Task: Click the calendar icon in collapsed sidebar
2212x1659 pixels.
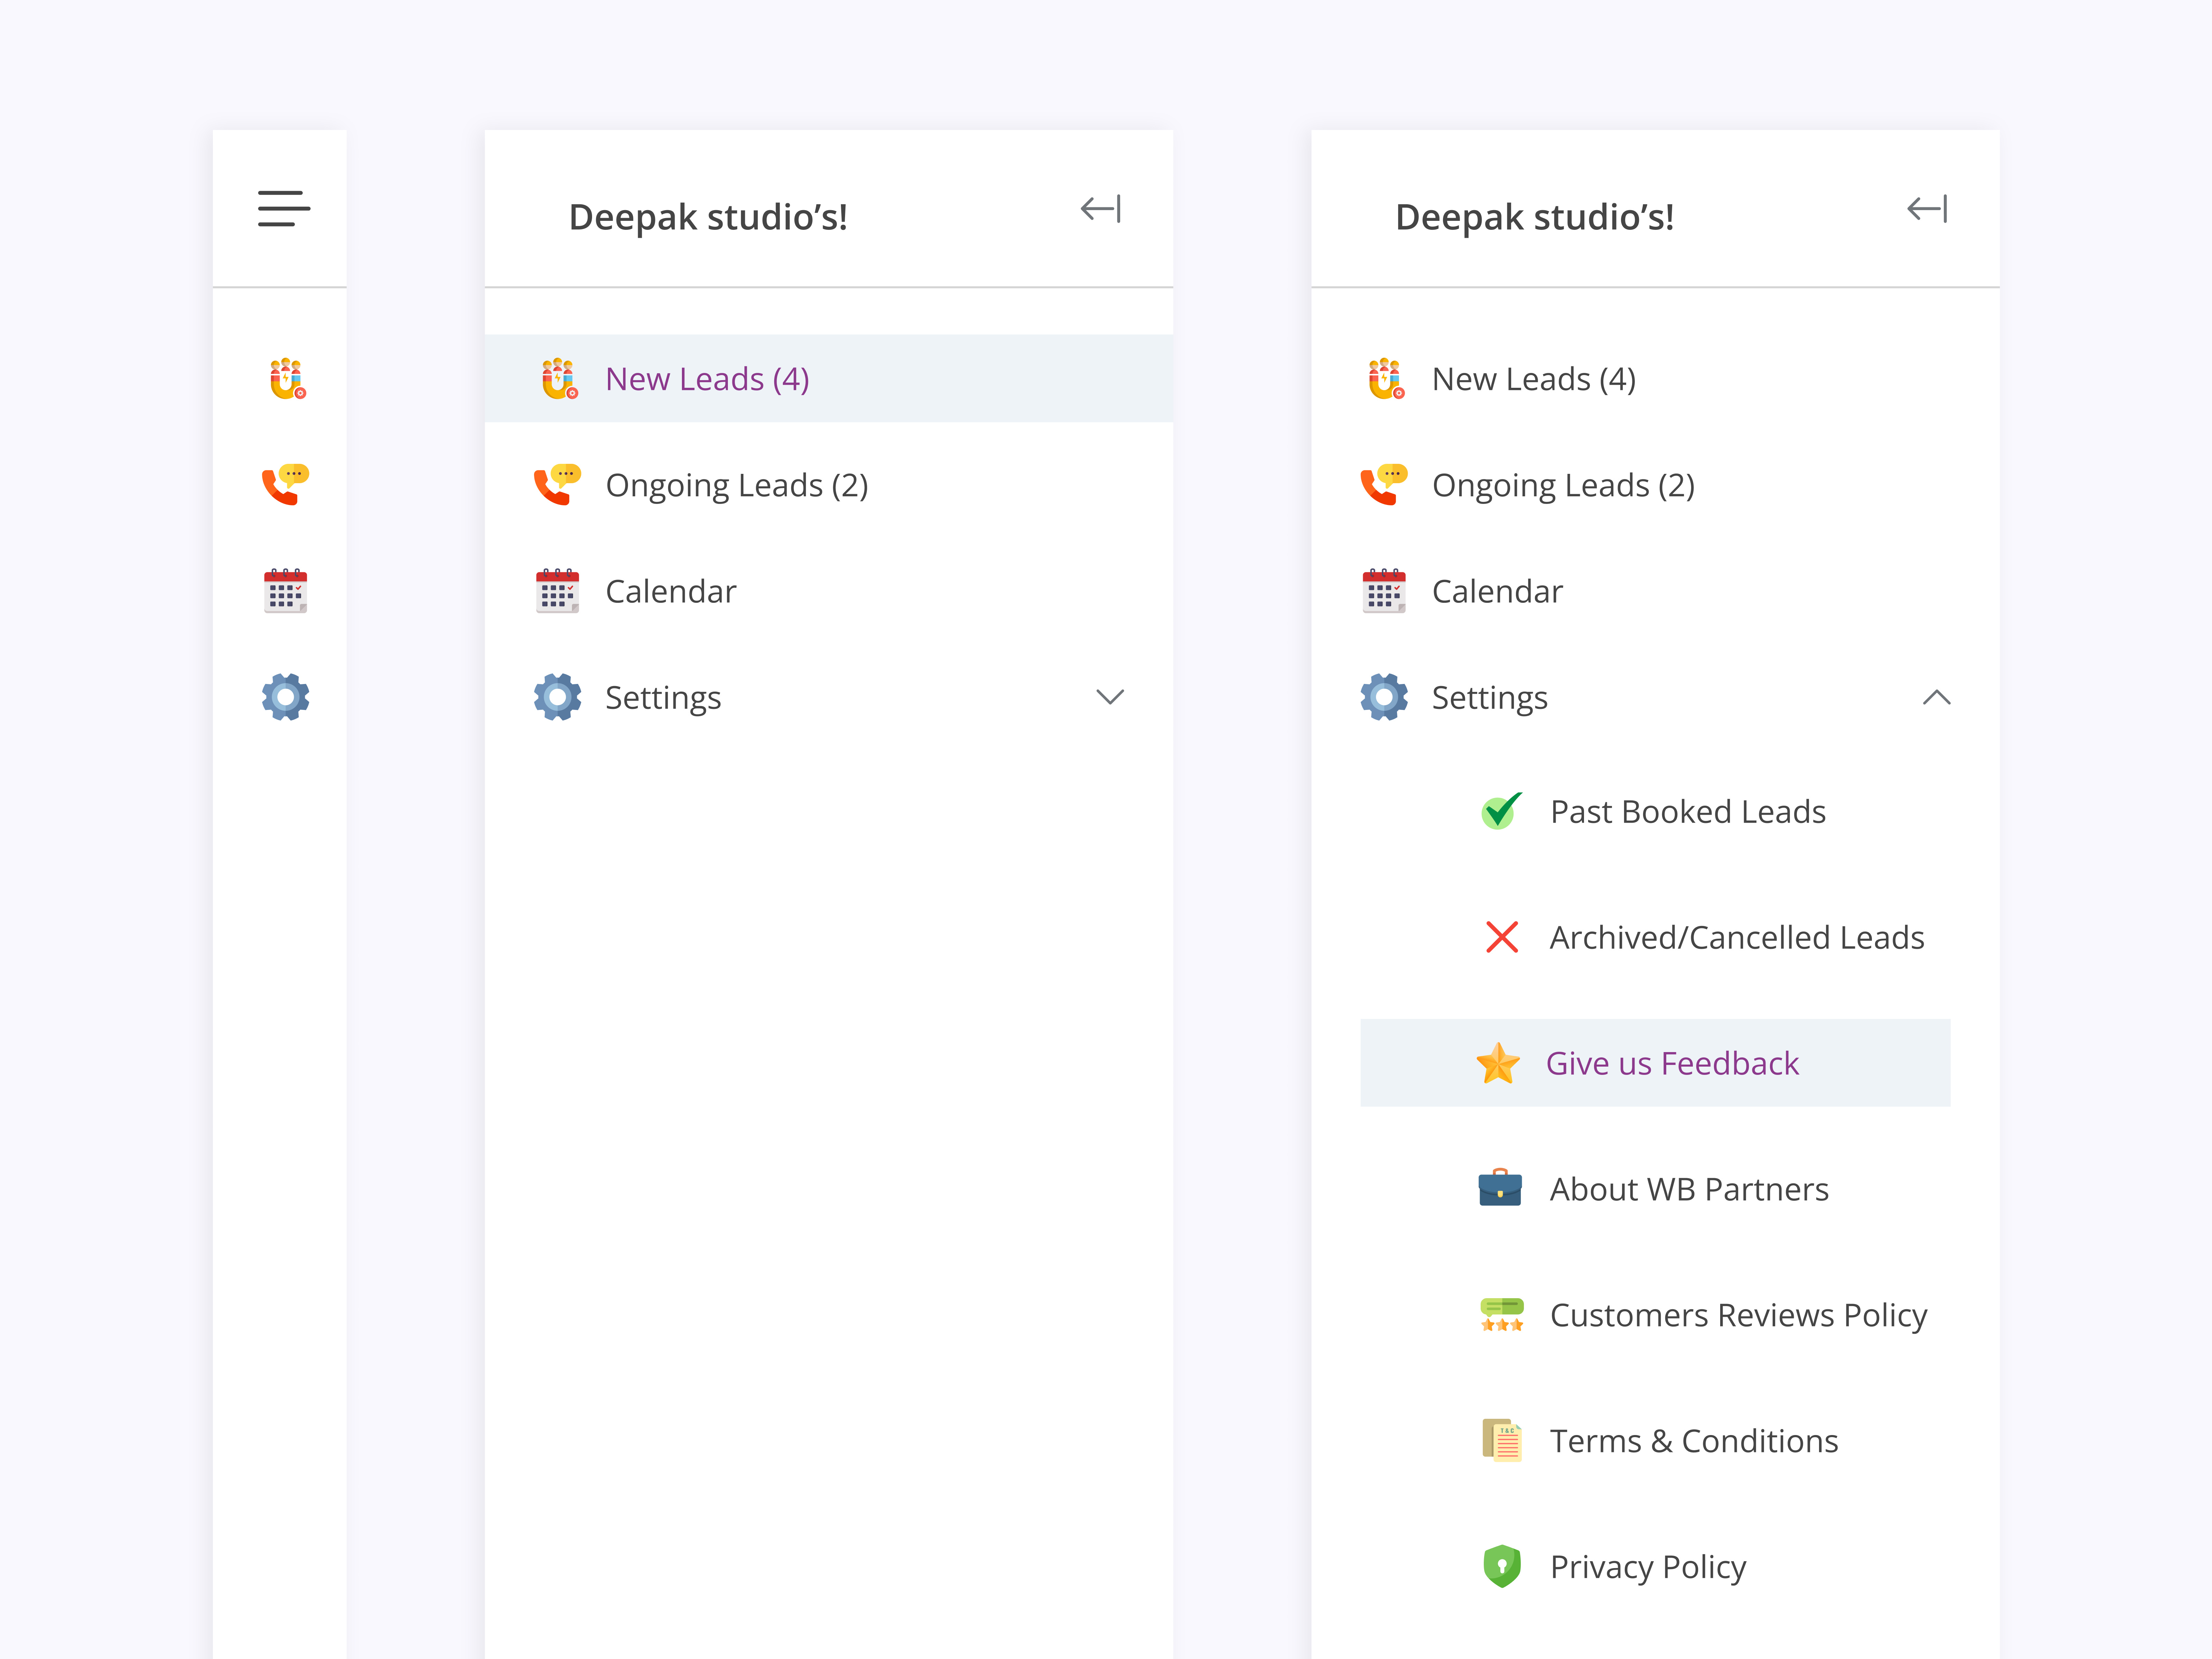Action: pos(286,591)
